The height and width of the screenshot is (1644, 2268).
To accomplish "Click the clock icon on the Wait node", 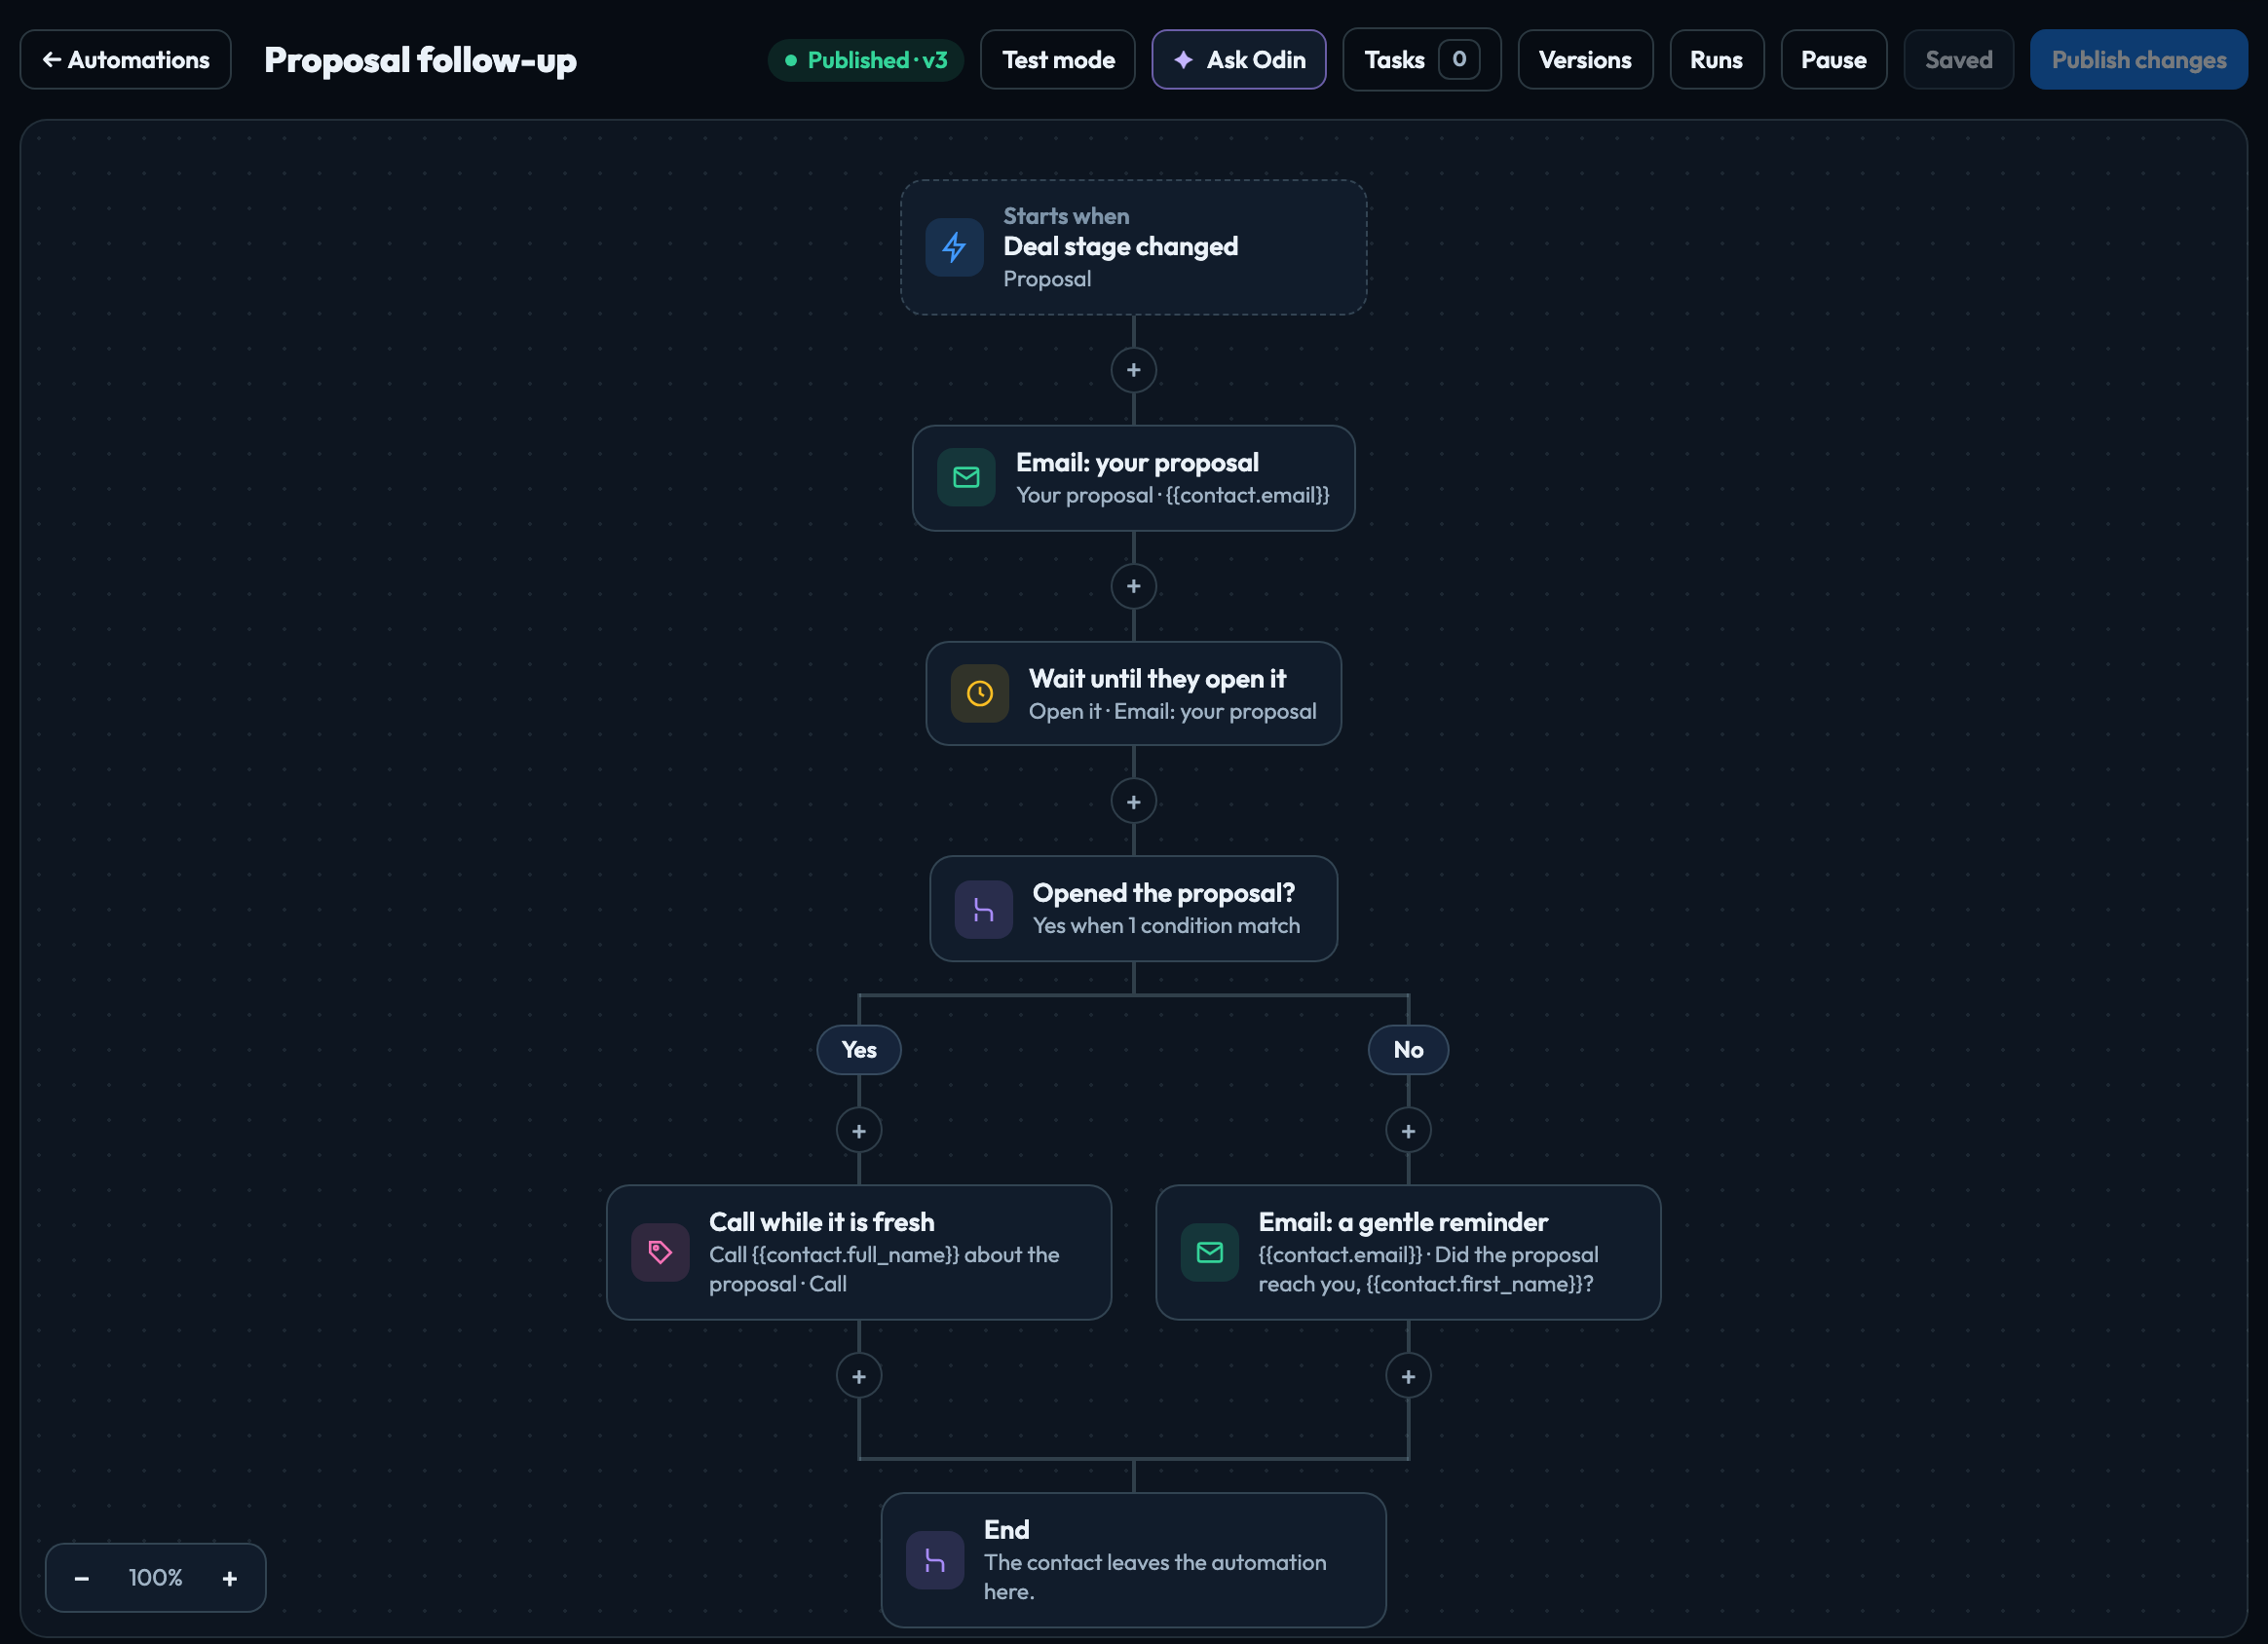I will [980, 694].
